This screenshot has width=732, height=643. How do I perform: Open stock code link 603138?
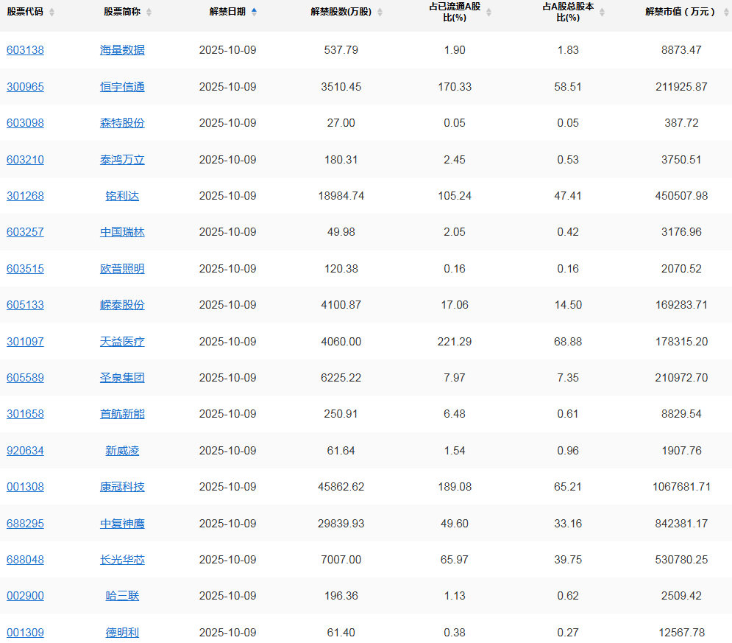(25, 50)
